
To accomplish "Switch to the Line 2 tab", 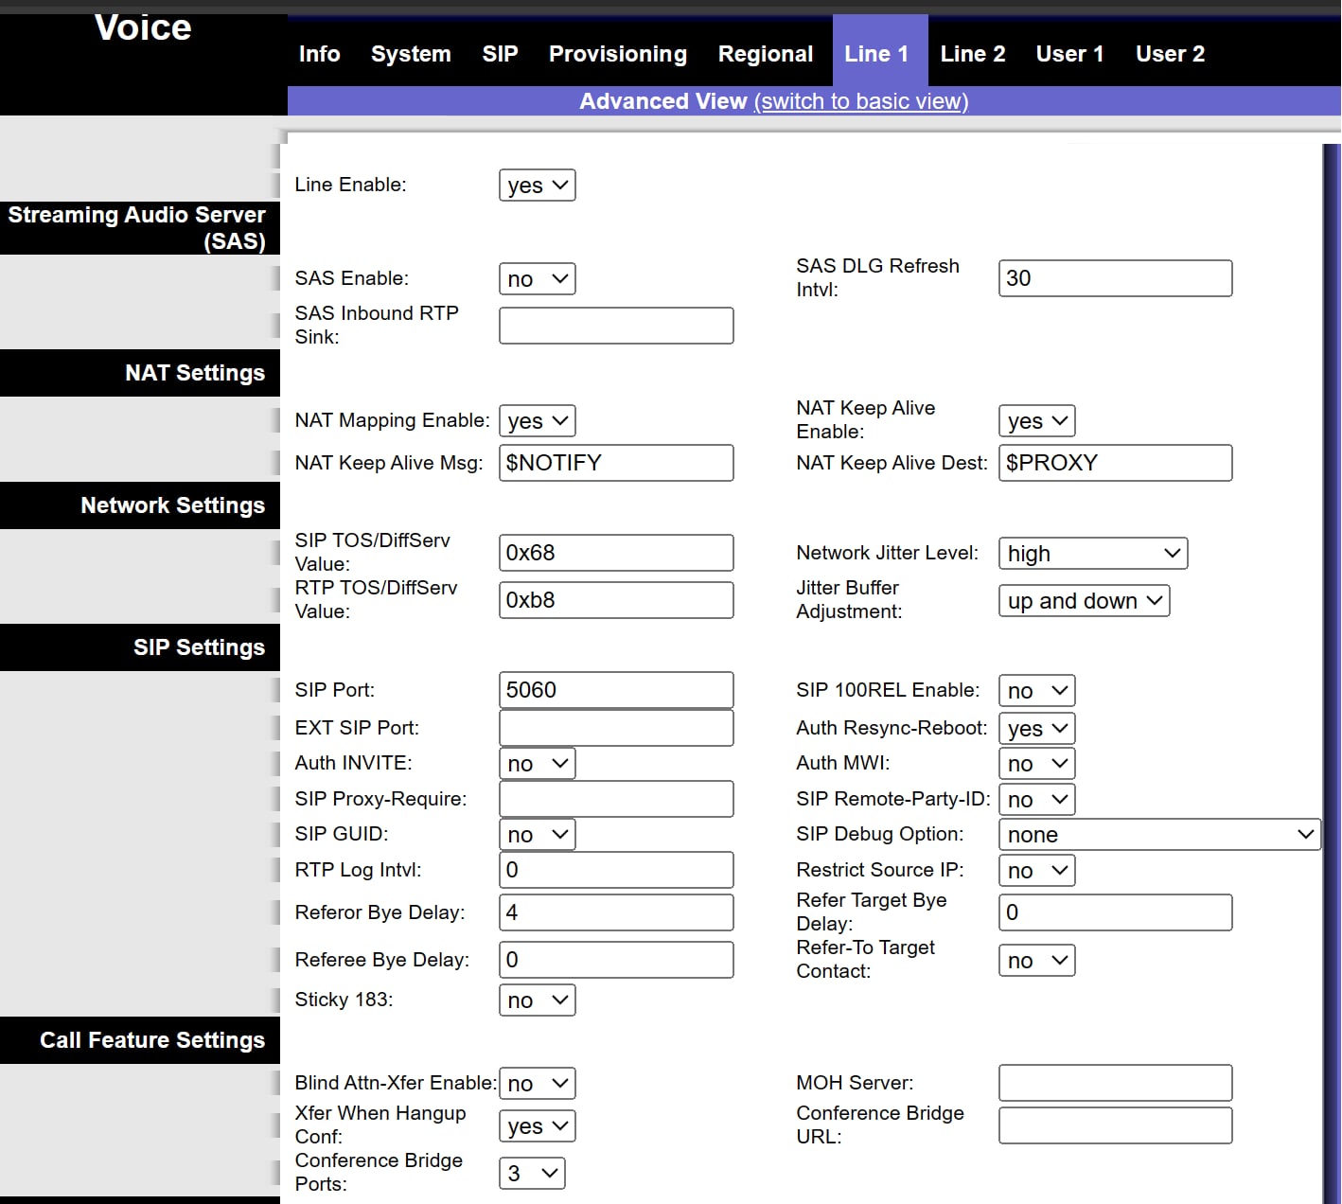I will click(x=972, y=54).
